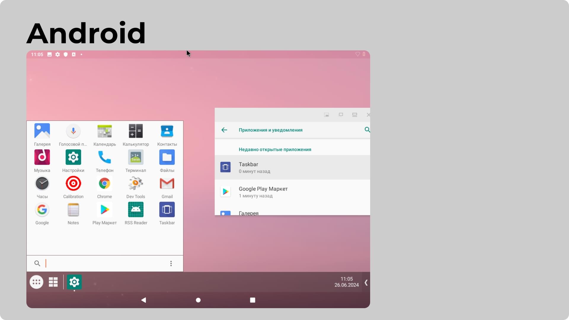Open the Gmail app
This screenshot has width=569, height=320.
tap(167, 187)
